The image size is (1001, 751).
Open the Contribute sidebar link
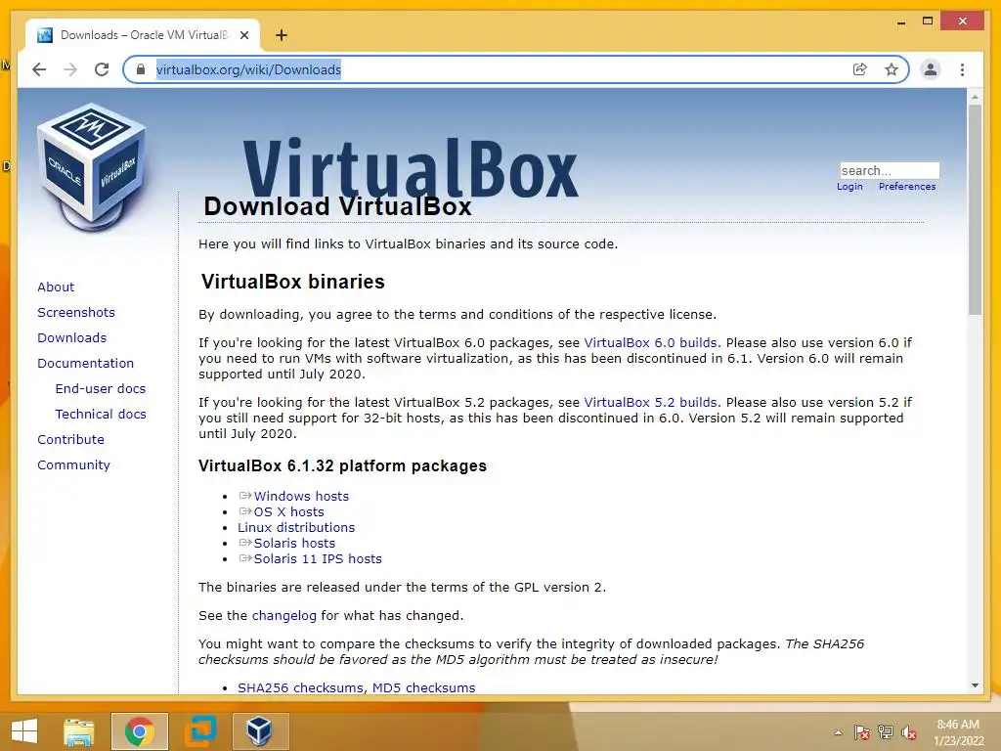(x=70, y=440)
